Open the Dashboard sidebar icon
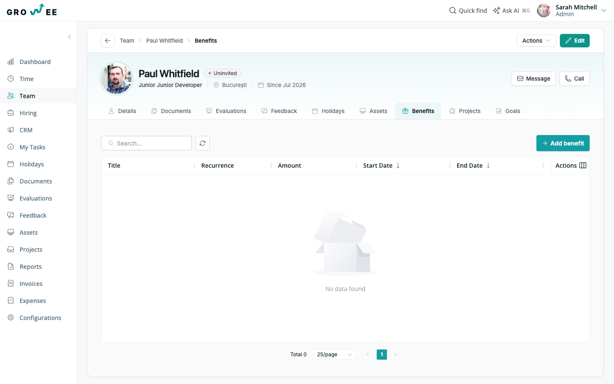The width and height of the screenshot is (614, 384). pos(11,62)
